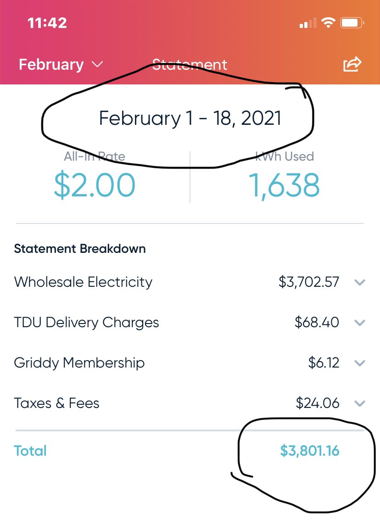Screen dimensions: 380x530
Task: Tap the 1,638 kWh Used value
Action: point(285,185)
